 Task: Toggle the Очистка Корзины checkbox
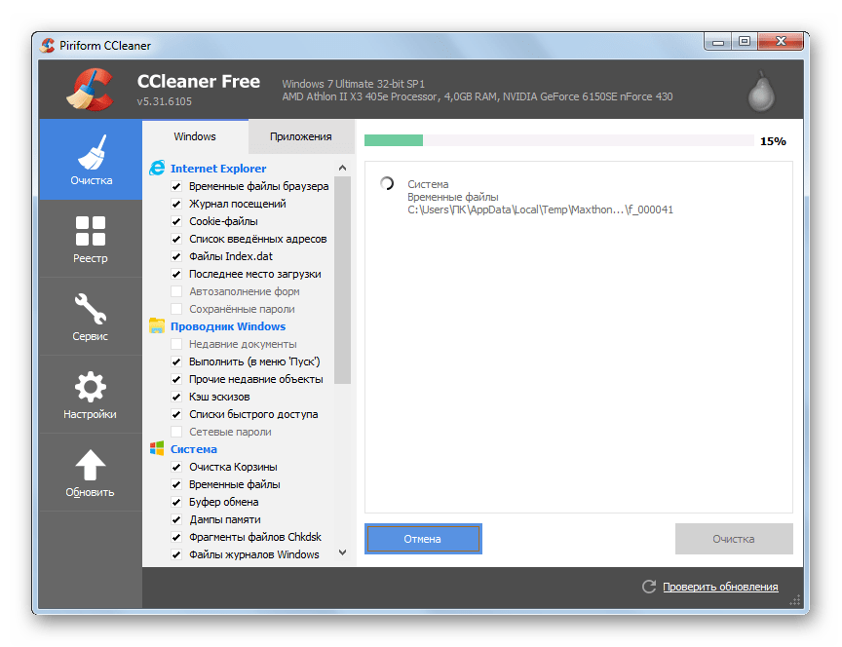[x=176, y=467]
